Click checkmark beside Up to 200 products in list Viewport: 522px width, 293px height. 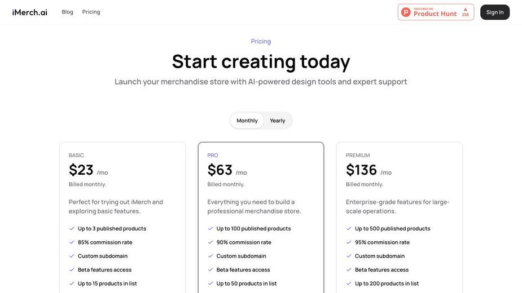[x=349, y=283]
